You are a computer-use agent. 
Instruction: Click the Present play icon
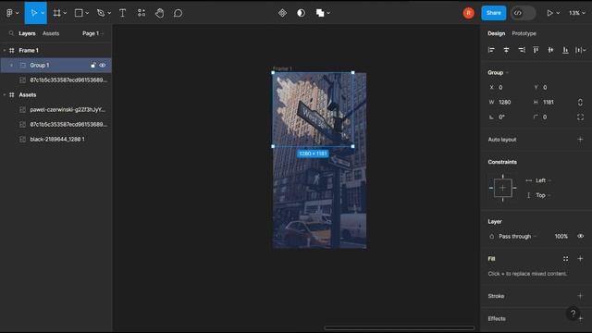click(x=549, y=13)
